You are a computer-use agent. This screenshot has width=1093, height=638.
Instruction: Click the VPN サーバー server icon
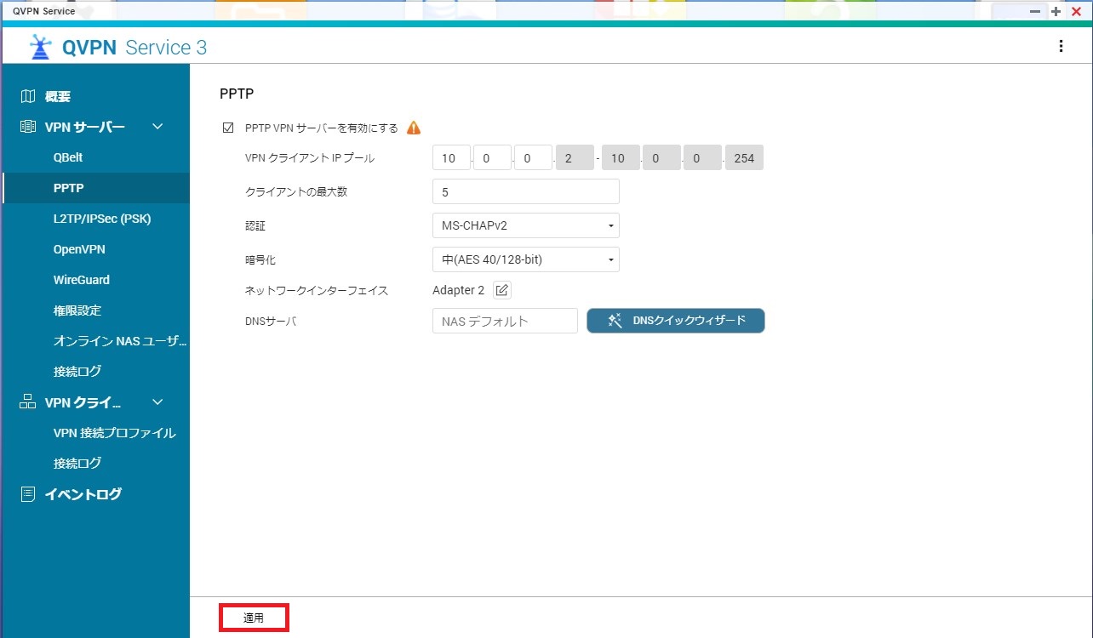point(28,127)
